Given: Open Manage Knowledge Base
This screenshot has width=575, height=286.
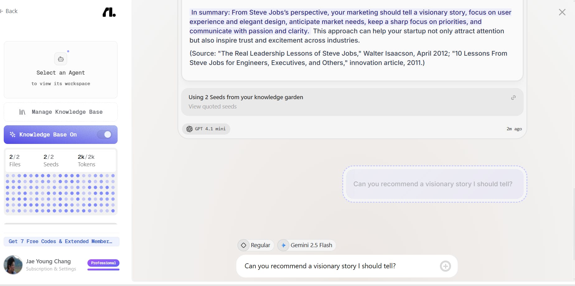Looking at the screenshot, I should pos(61,112).
